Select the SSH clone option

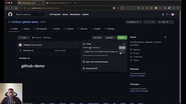coord(90,48)
